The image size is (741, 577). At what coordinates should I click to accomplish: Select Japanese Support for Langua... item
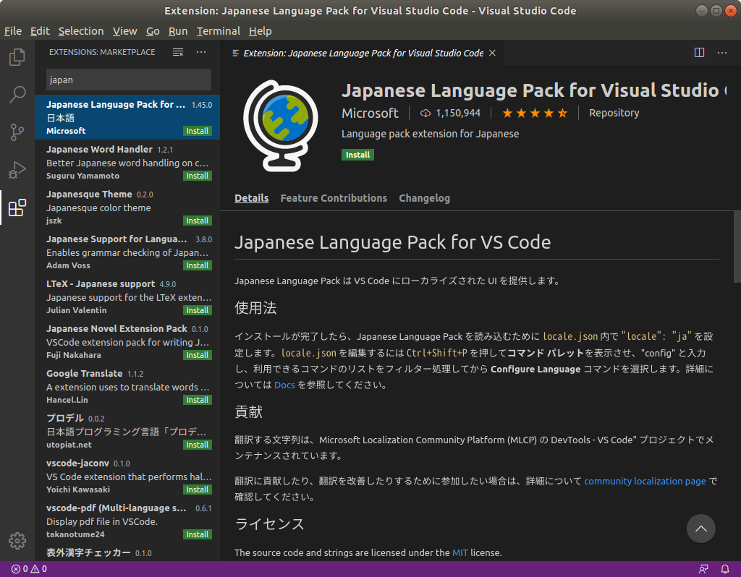(127, 252)
